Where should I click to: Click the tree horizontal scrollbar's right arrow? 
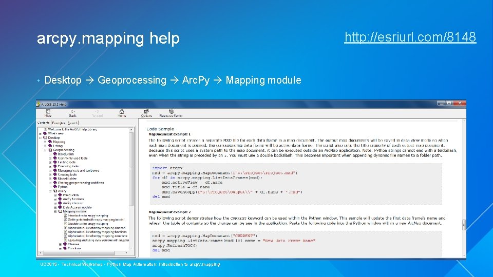126,252
